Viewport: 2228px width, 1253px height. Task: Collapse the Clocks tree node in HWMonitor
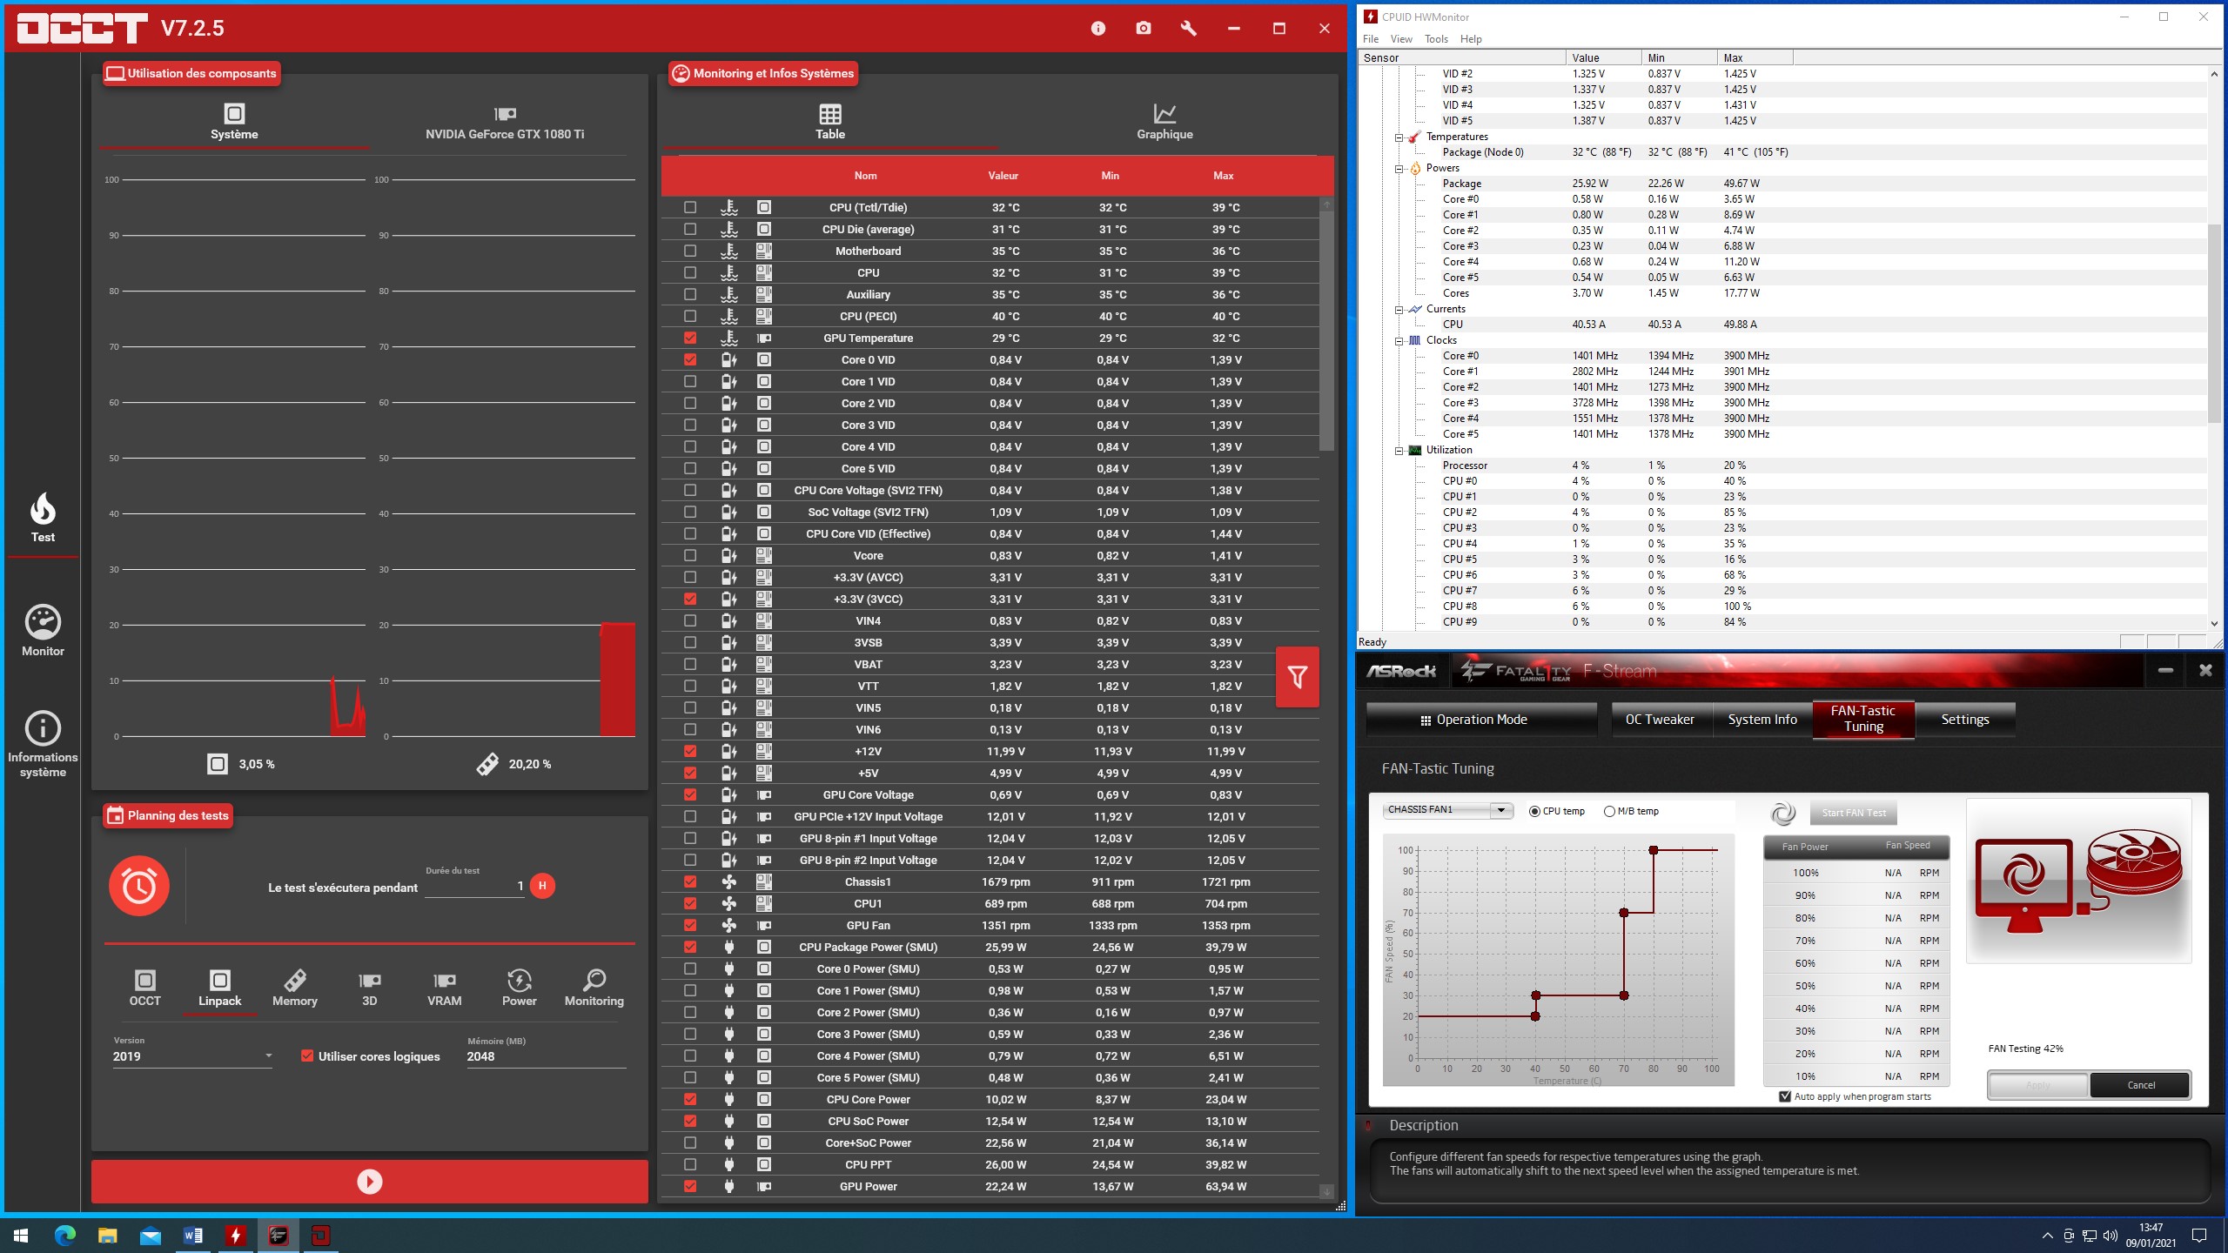point(1399,341)
